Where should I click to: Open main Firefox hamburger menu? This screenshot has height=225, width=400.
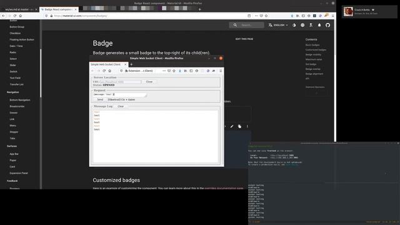332,16
